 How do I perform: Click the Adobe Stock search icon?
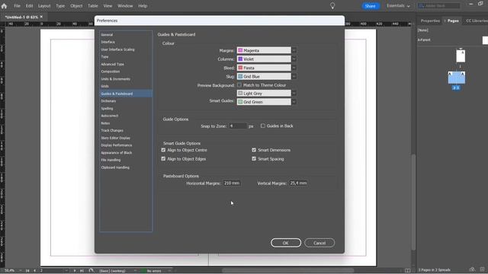(422, 5)
